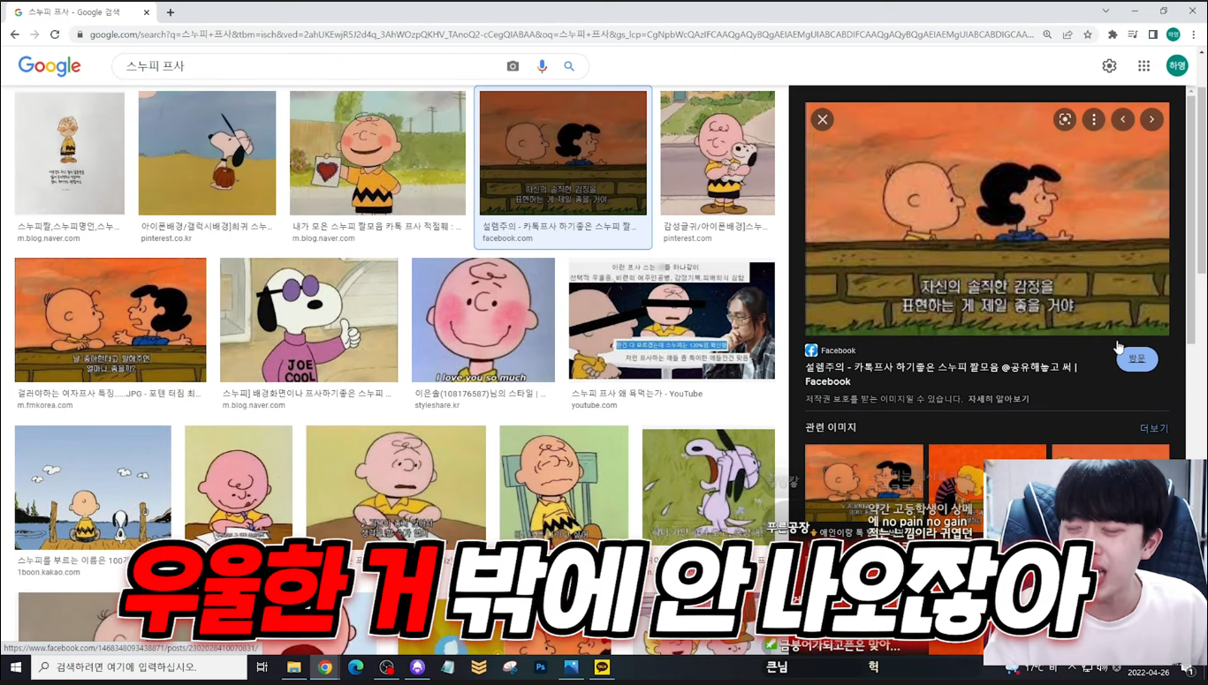
Task: Bookmark this page with the star icon
Action: tap(1088, 34)
